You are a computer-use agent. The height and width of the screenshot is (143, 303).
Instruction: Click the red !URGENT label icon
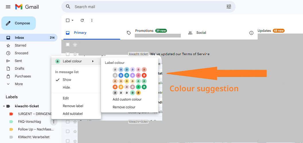click(11, 114)
